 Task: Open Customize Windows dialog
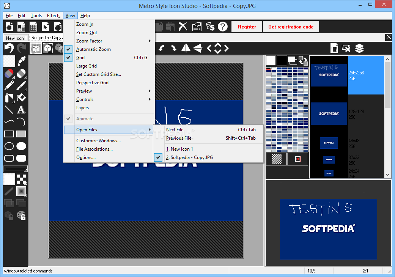pyautogui.click(x=109, y=141)
